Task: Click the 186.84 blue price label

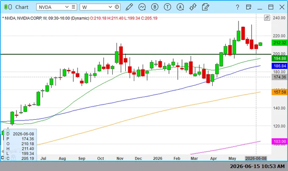Action: click(280, 66)
